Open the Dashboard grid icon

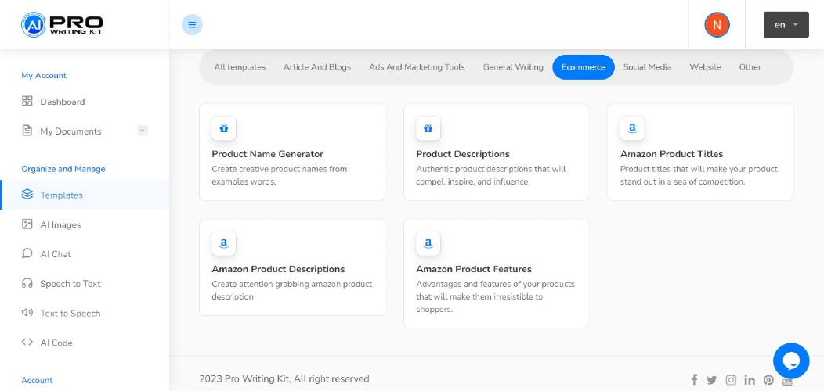click(27, 102)
